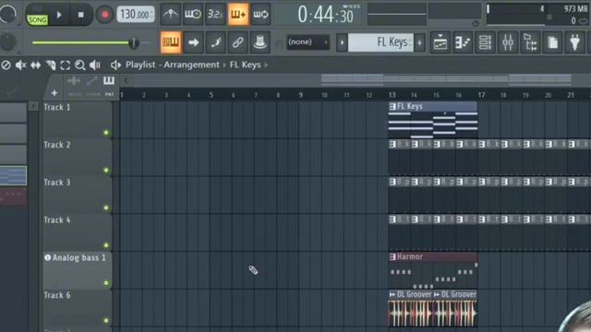Toggle the metronome icon
591x332 pixels.
pyautogui.click(x=170, y=15)
